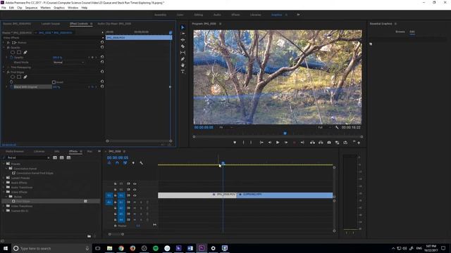This screenshot has width=451, height=253.
Task: Toggle animation stopwatch for Blend With Original
Action: pos(11,86)
